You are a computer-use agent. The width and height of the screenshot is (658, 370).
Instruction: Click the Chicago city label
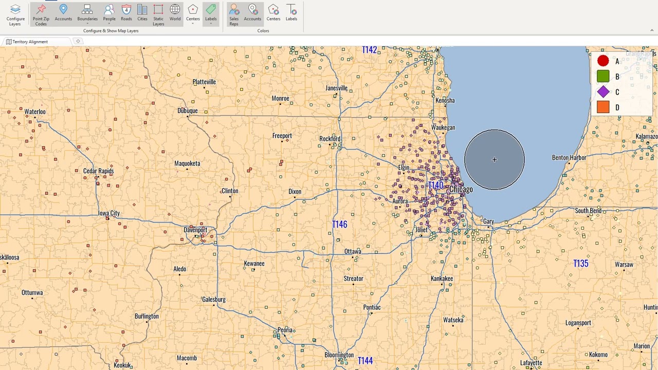pyautogui.click(x=461, y=190)
